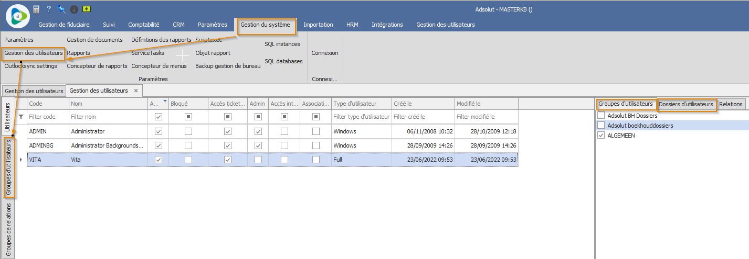The height and width of the screenshot is (259, 749).
Task: Open Définitions des rapports
Action: [161, 40]
